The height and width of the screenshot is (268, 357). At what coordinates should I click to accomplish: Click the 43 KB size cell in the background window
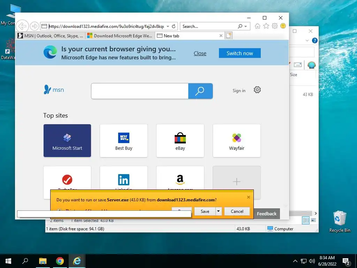click(308, 94)
